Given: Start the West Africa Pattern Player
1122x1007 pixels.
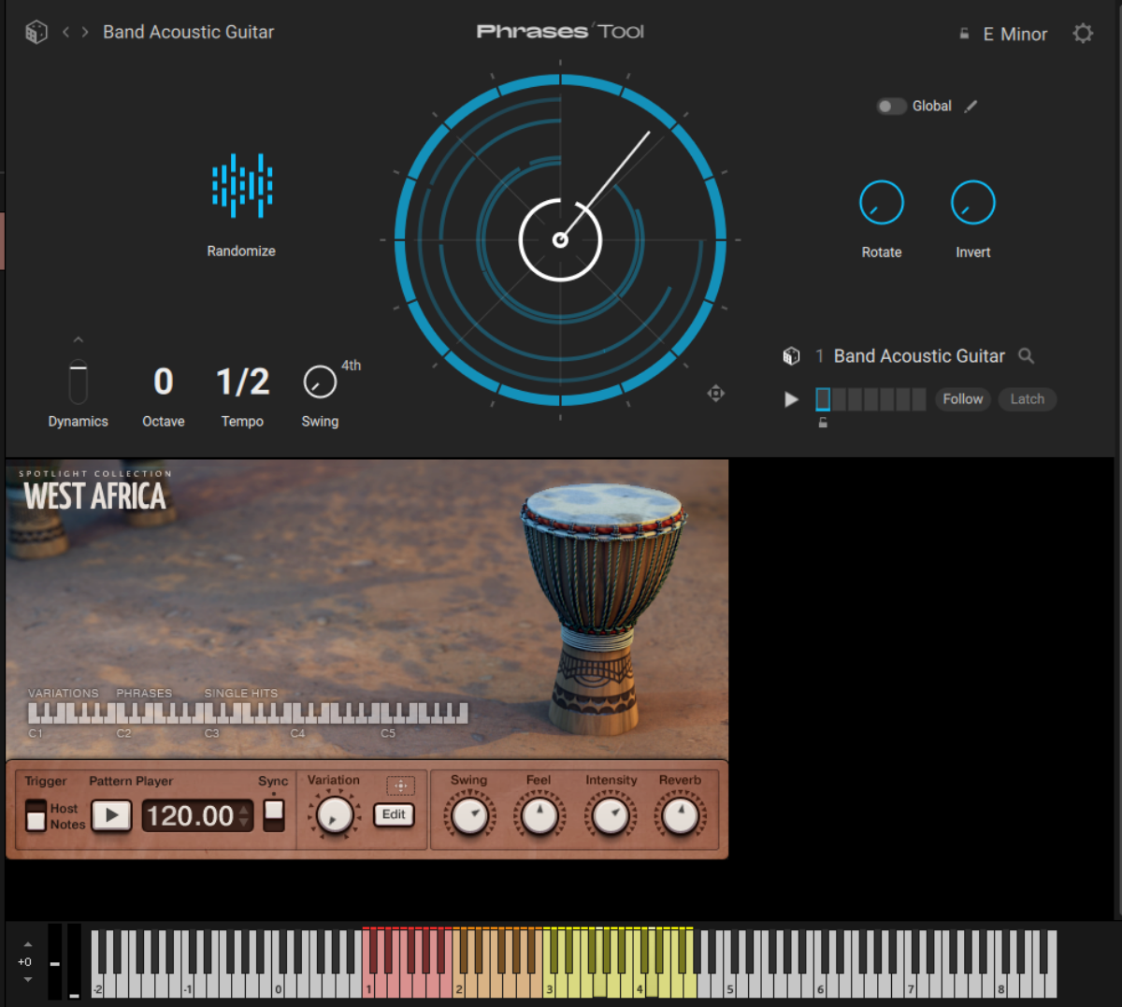Looking at the screenshot, I should [x=111, y=815].
